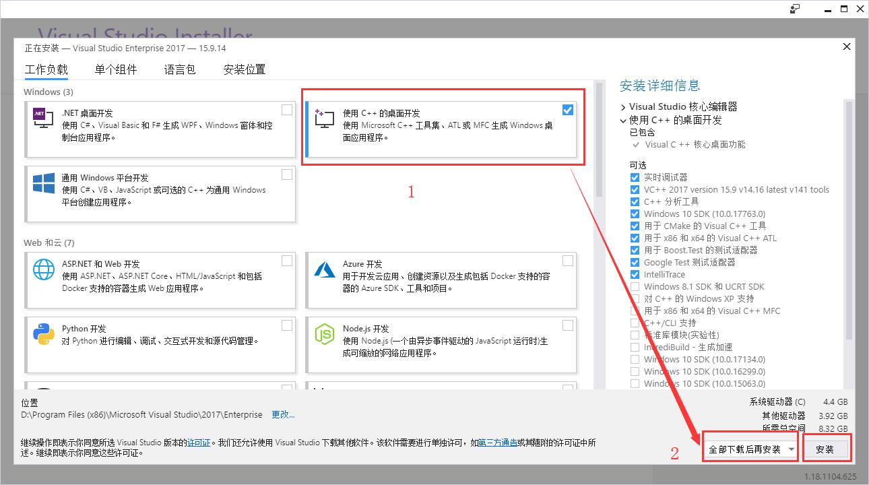The width and height of the screenshot is (869, 485).
Task: Check the .NET 桌面开发 workload checkbox
Action: [287, 110]
